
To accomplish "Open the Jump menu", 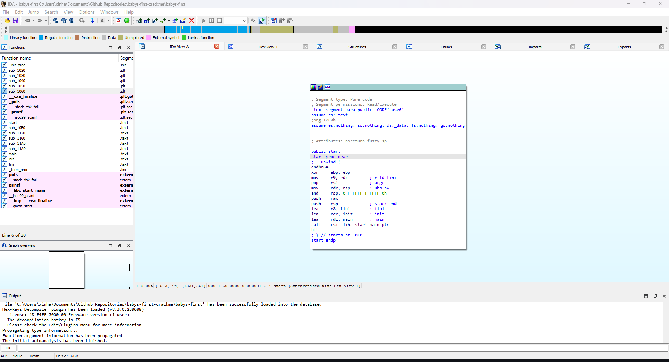I will [33, 12].
